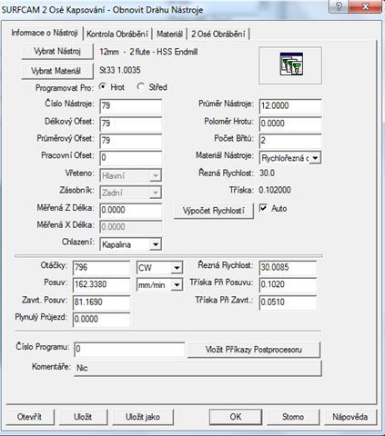This screenshot has width=385, height=436.
Task: Switch to Kontrola Obrábění tab
Action: (117, 34)
